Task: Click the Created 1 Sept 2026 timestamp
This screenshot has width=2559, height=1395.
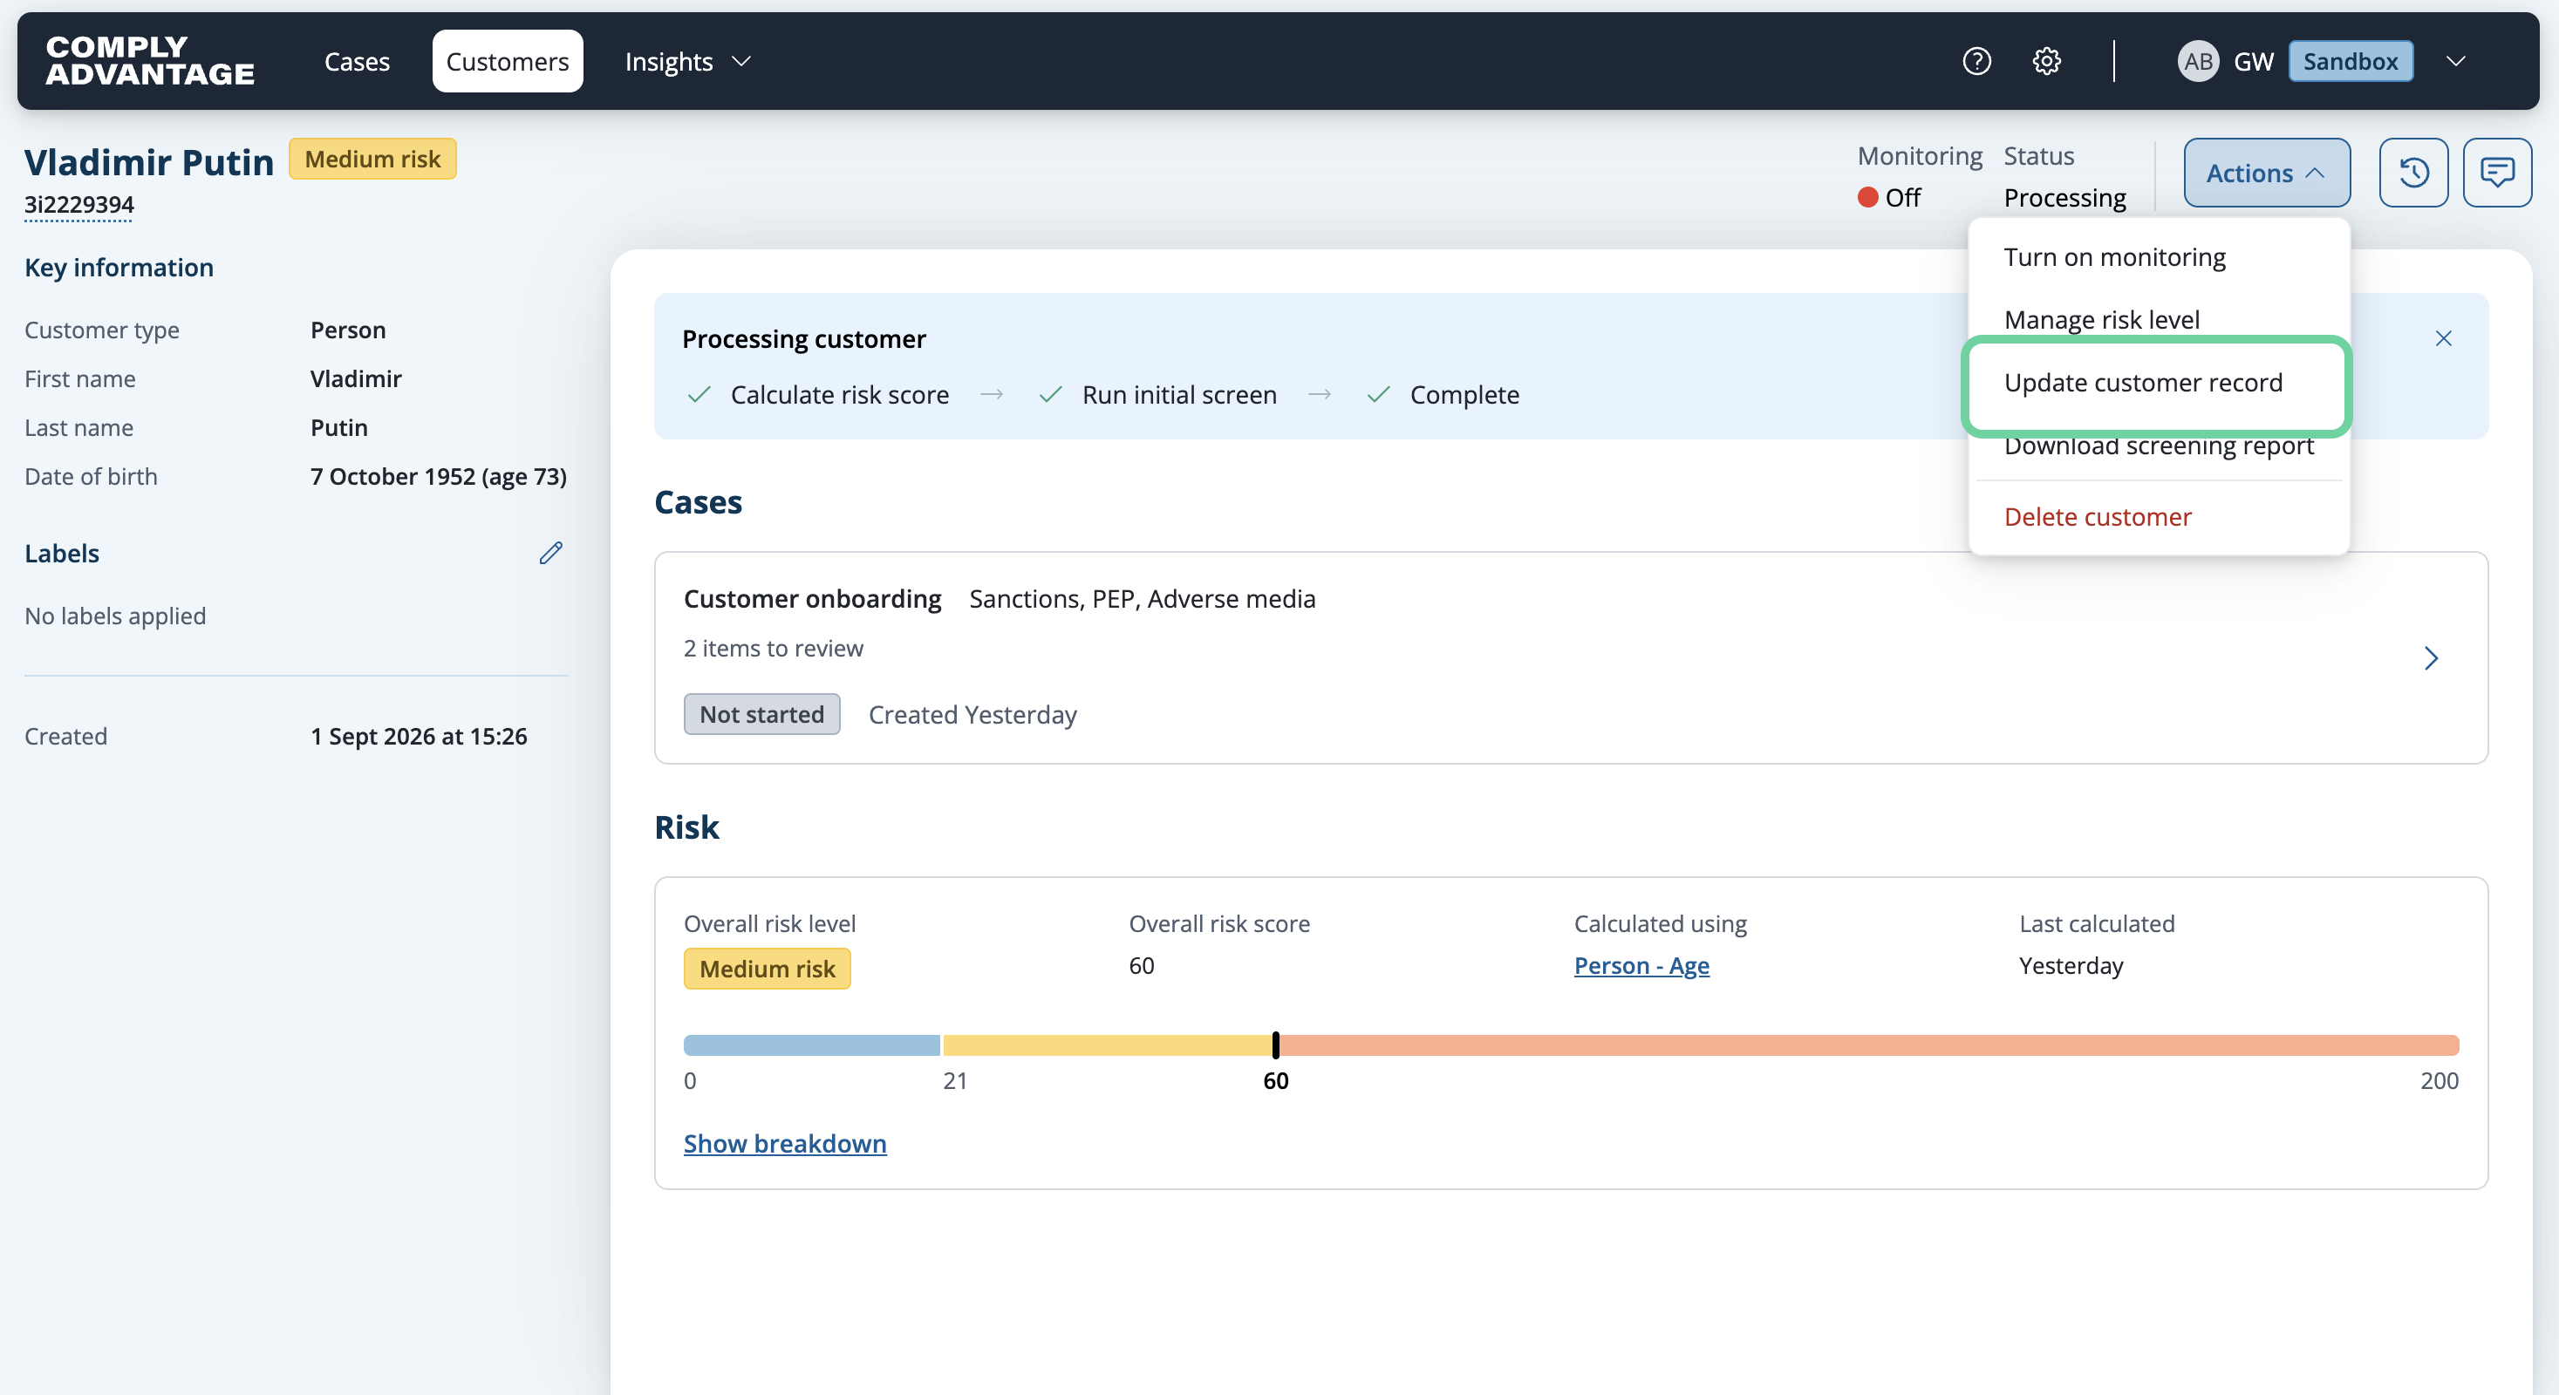Action: point(420,736)
